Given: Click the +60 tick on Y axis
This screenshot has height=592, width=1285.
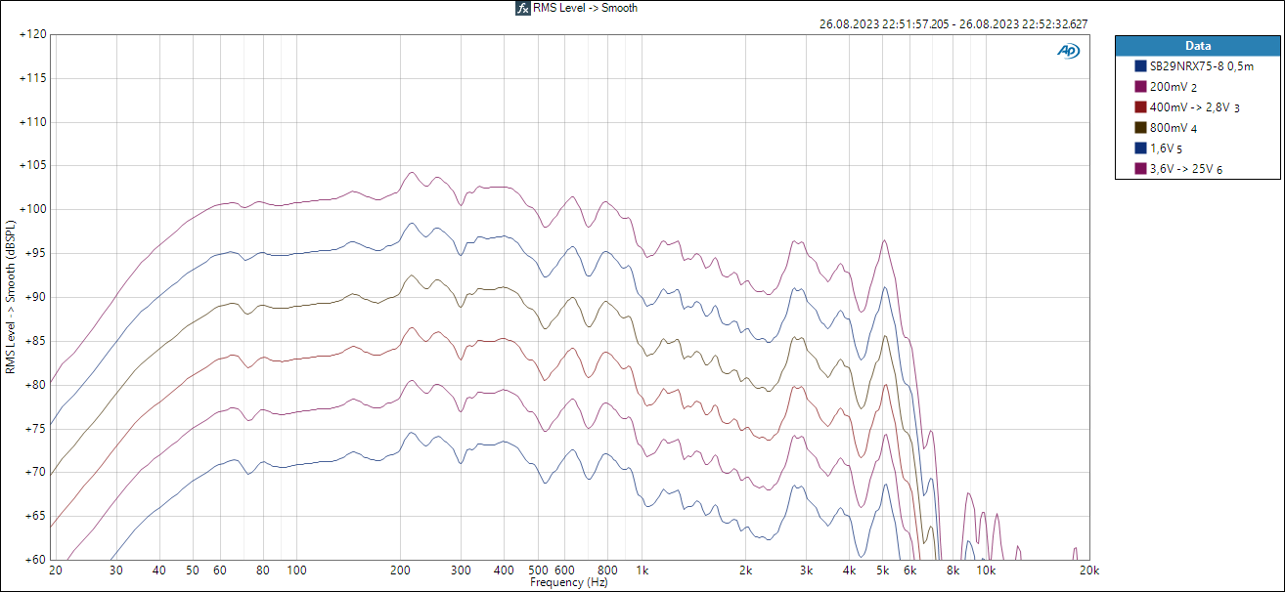Looking at the screenshot, I should [x=34, y=560].
